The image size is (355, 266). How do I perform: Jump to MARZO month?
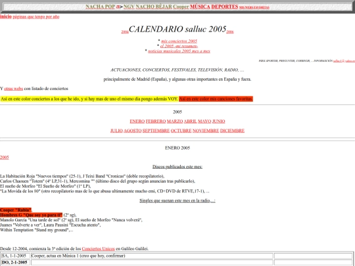(x=175, y=122)
